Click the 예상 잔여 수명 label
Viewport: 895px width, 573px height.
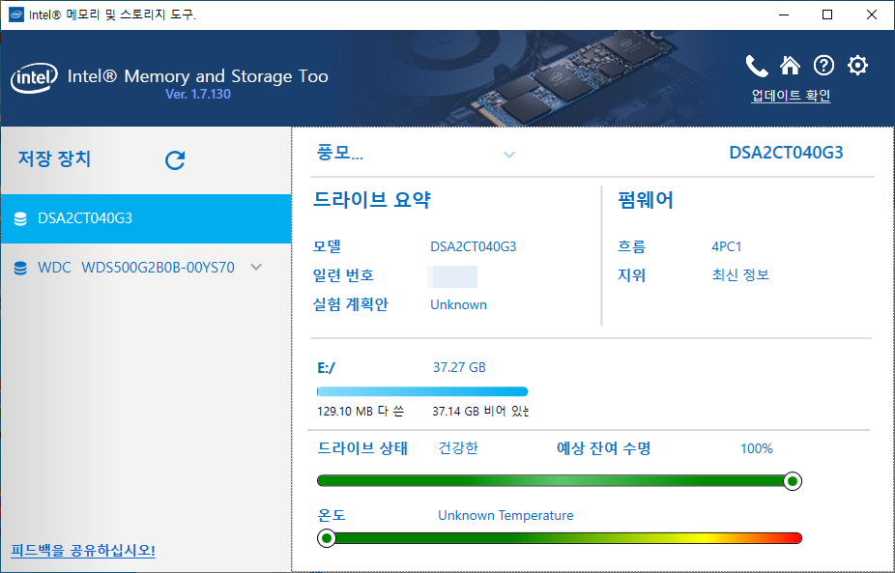click(604, 448)
